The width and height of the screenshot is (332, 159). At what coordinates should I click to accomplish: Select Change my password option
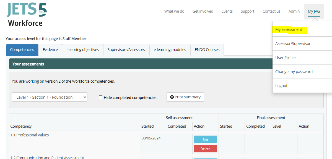pos(294,72)
